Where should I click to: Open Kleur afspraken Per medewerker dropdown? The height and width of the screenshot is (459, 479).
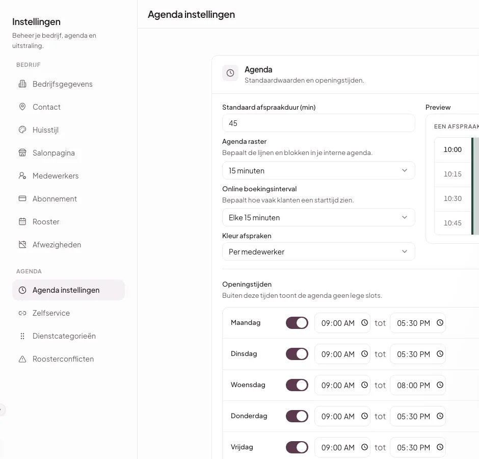(318, 251)
